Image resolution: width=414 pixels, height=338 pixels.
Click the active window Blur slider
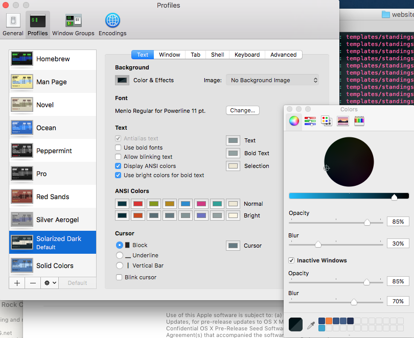click(x=336, y=245)
